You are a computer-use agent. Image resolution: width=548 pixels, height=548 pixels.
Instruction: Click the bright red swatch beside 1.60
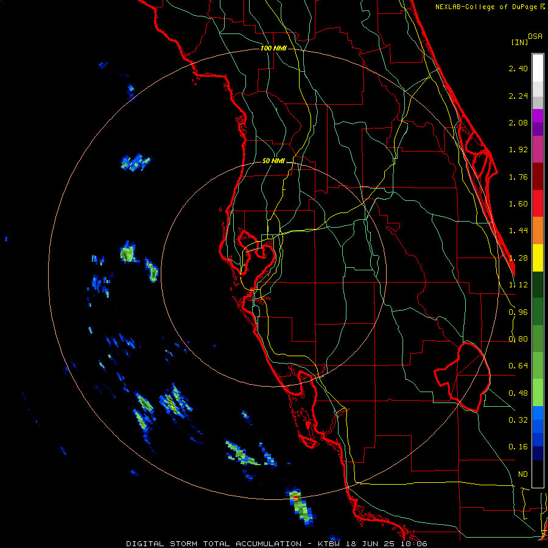point(538,203)
